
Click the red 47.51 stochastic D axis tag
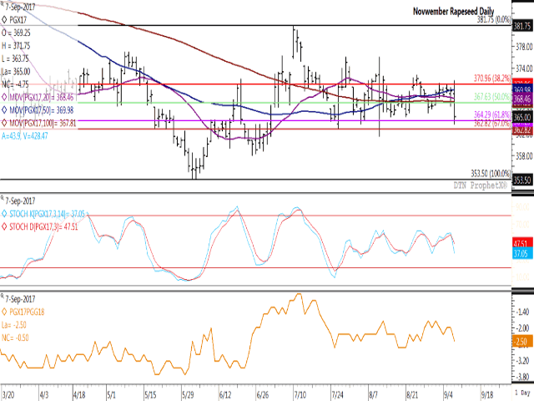[522, 243]
